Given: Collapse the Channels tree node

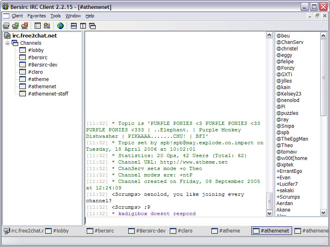Looking at the screenshot, I should [8, 43].
